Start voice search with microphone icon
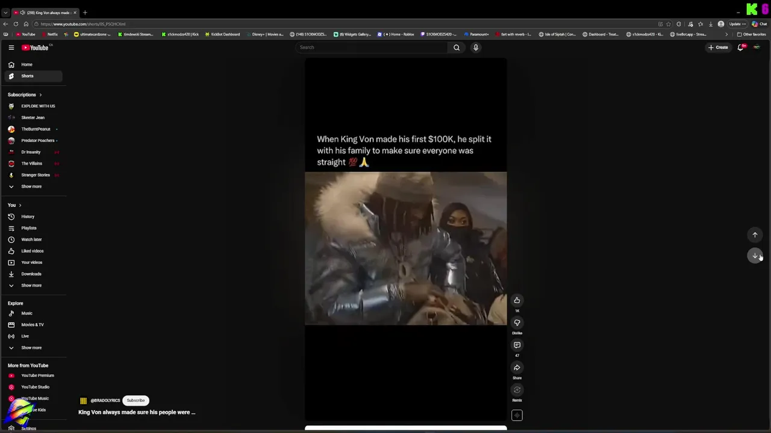 point(476,48)
